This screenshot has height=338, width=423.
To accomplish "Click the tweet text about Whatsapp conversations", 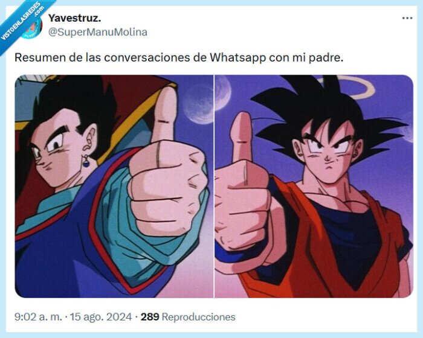I will (179, 57).
